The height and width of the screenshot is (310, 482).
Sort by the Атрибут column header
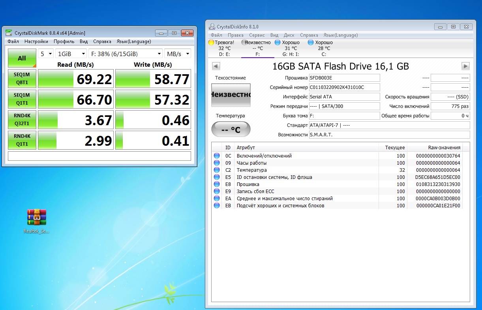(306, 148)
